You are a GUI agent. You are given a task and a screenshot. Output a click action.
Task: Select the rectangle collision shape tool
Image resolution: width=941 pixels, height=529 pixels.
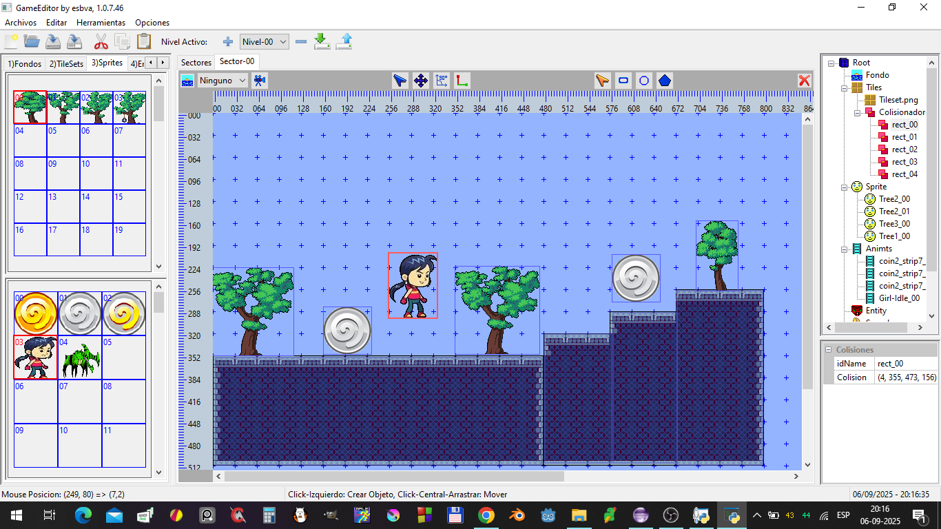(623, 81)
